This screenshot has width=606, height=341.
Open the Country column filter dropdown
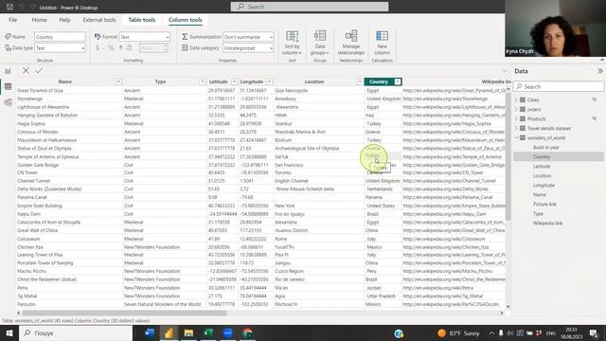398,81
